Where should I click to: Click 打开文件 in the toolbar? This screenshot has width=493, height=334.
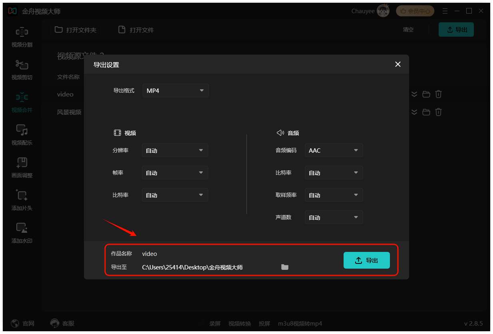pyautogui.click(x=136, y=30)
